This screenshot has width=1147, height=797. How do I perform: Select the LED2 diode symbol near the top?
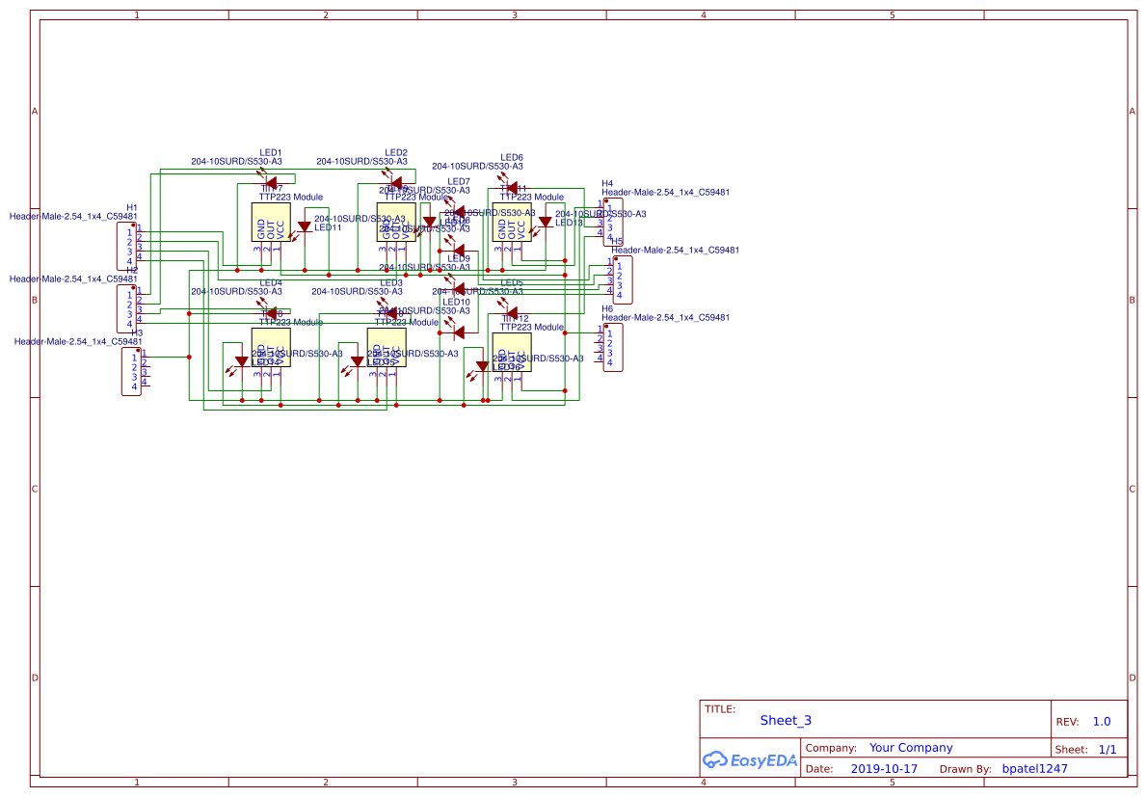pos(395,181)
